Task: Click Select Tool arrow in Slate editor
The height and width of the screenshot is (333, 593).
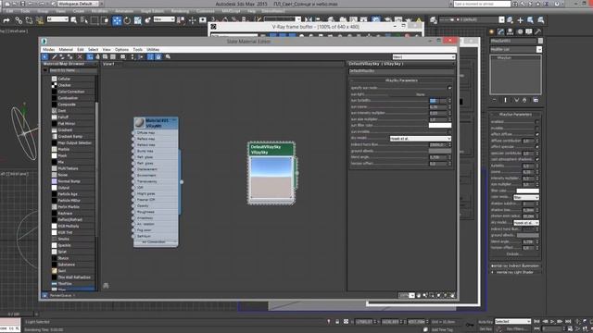Action: click(x=45, y=57)
